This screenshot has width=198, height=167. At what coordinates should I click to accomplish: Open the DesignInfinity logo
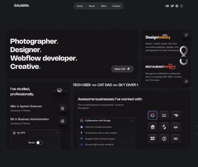point(158,37)
